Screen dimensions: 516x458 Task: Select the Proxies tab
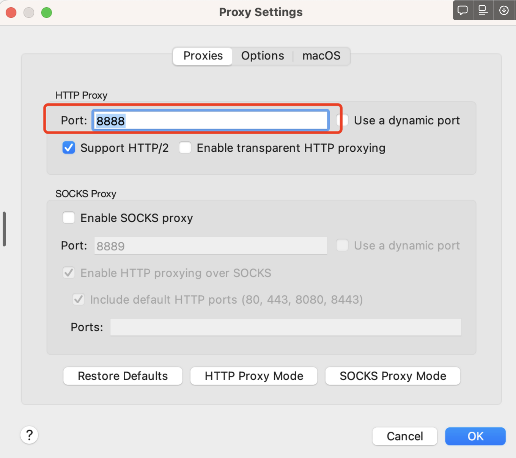202,56
